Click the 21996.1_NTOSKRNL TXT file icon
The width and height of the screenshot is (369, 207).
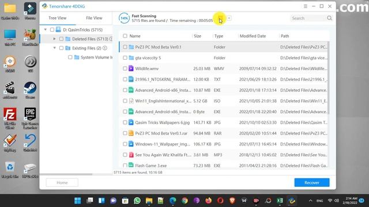point(131,79)
